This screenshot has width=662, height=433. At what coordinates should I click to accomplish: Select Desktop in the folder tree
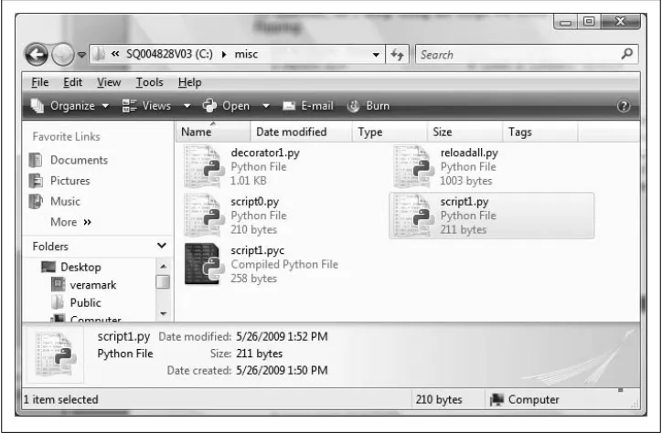tap(80, 268)
